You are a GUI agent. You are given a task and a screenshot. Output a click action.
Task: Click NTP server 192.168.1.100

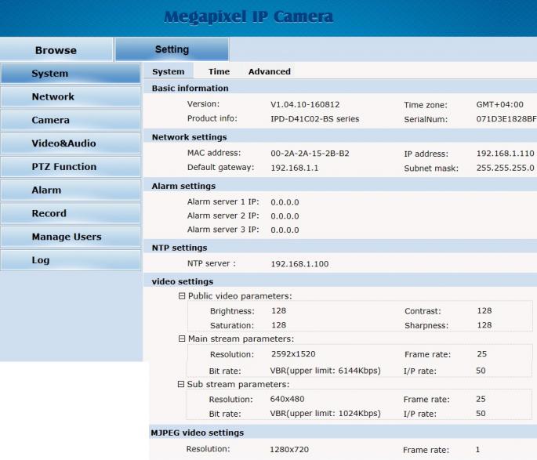tap(299, 264)
